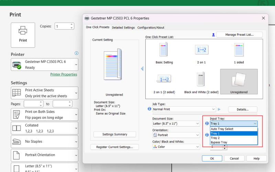Select the Unregistered preset icon

pyautogui.click(x=239, y=82)
